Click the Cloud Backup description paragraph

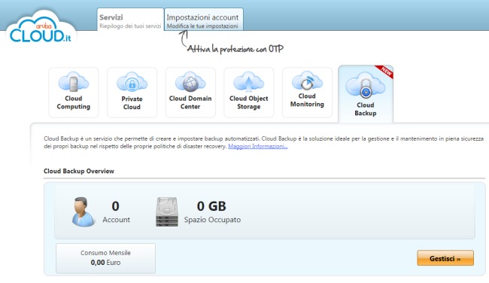click(x=263, y=142)
